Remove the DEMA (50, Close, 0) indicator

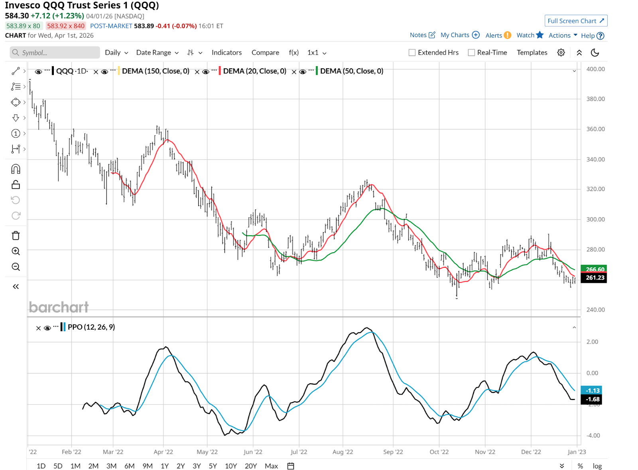pyautogui.click(x=294, y=72)
